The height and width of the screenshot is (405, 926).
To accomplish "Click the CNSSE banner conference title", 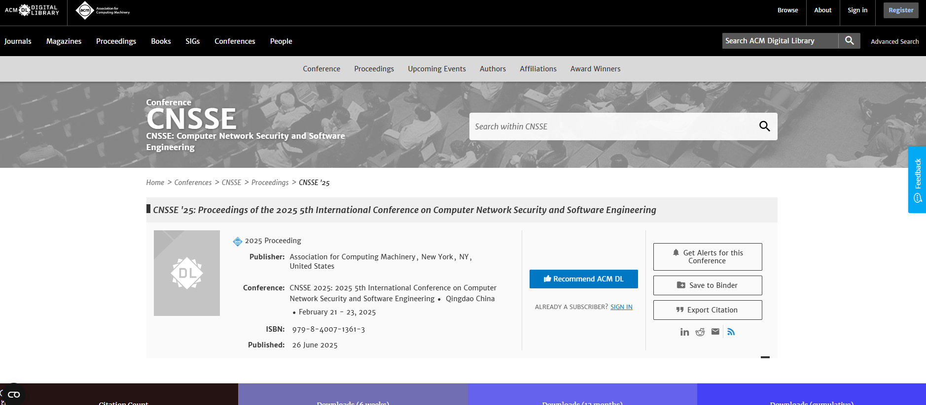I will click(191, 119).
